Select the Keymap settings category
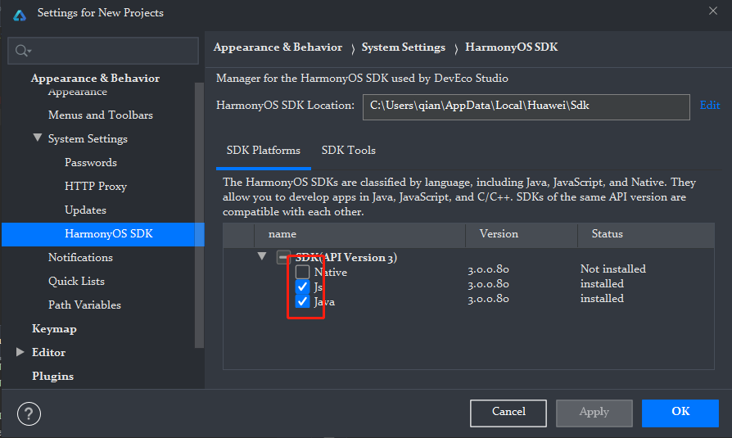 pyautogui.click(x=54, y=329)
